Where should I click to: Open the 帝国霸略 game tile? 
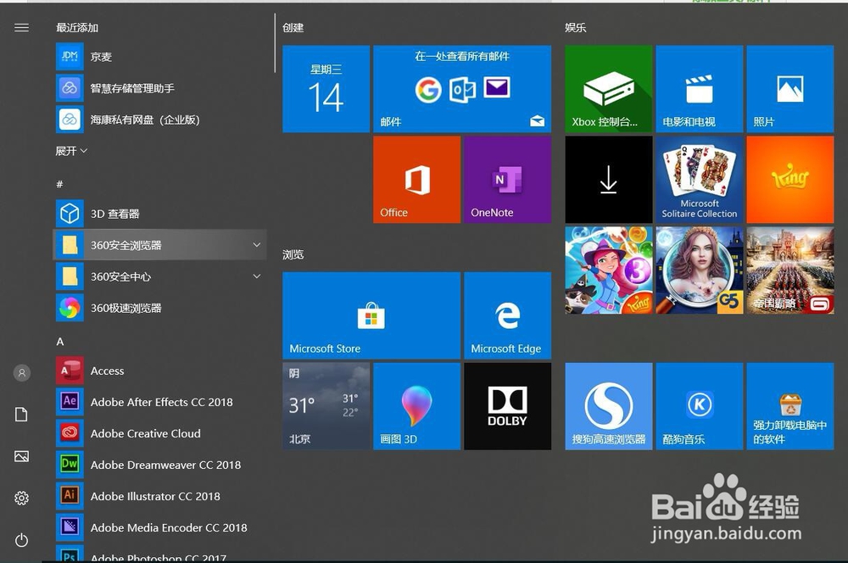click(790, 270)
